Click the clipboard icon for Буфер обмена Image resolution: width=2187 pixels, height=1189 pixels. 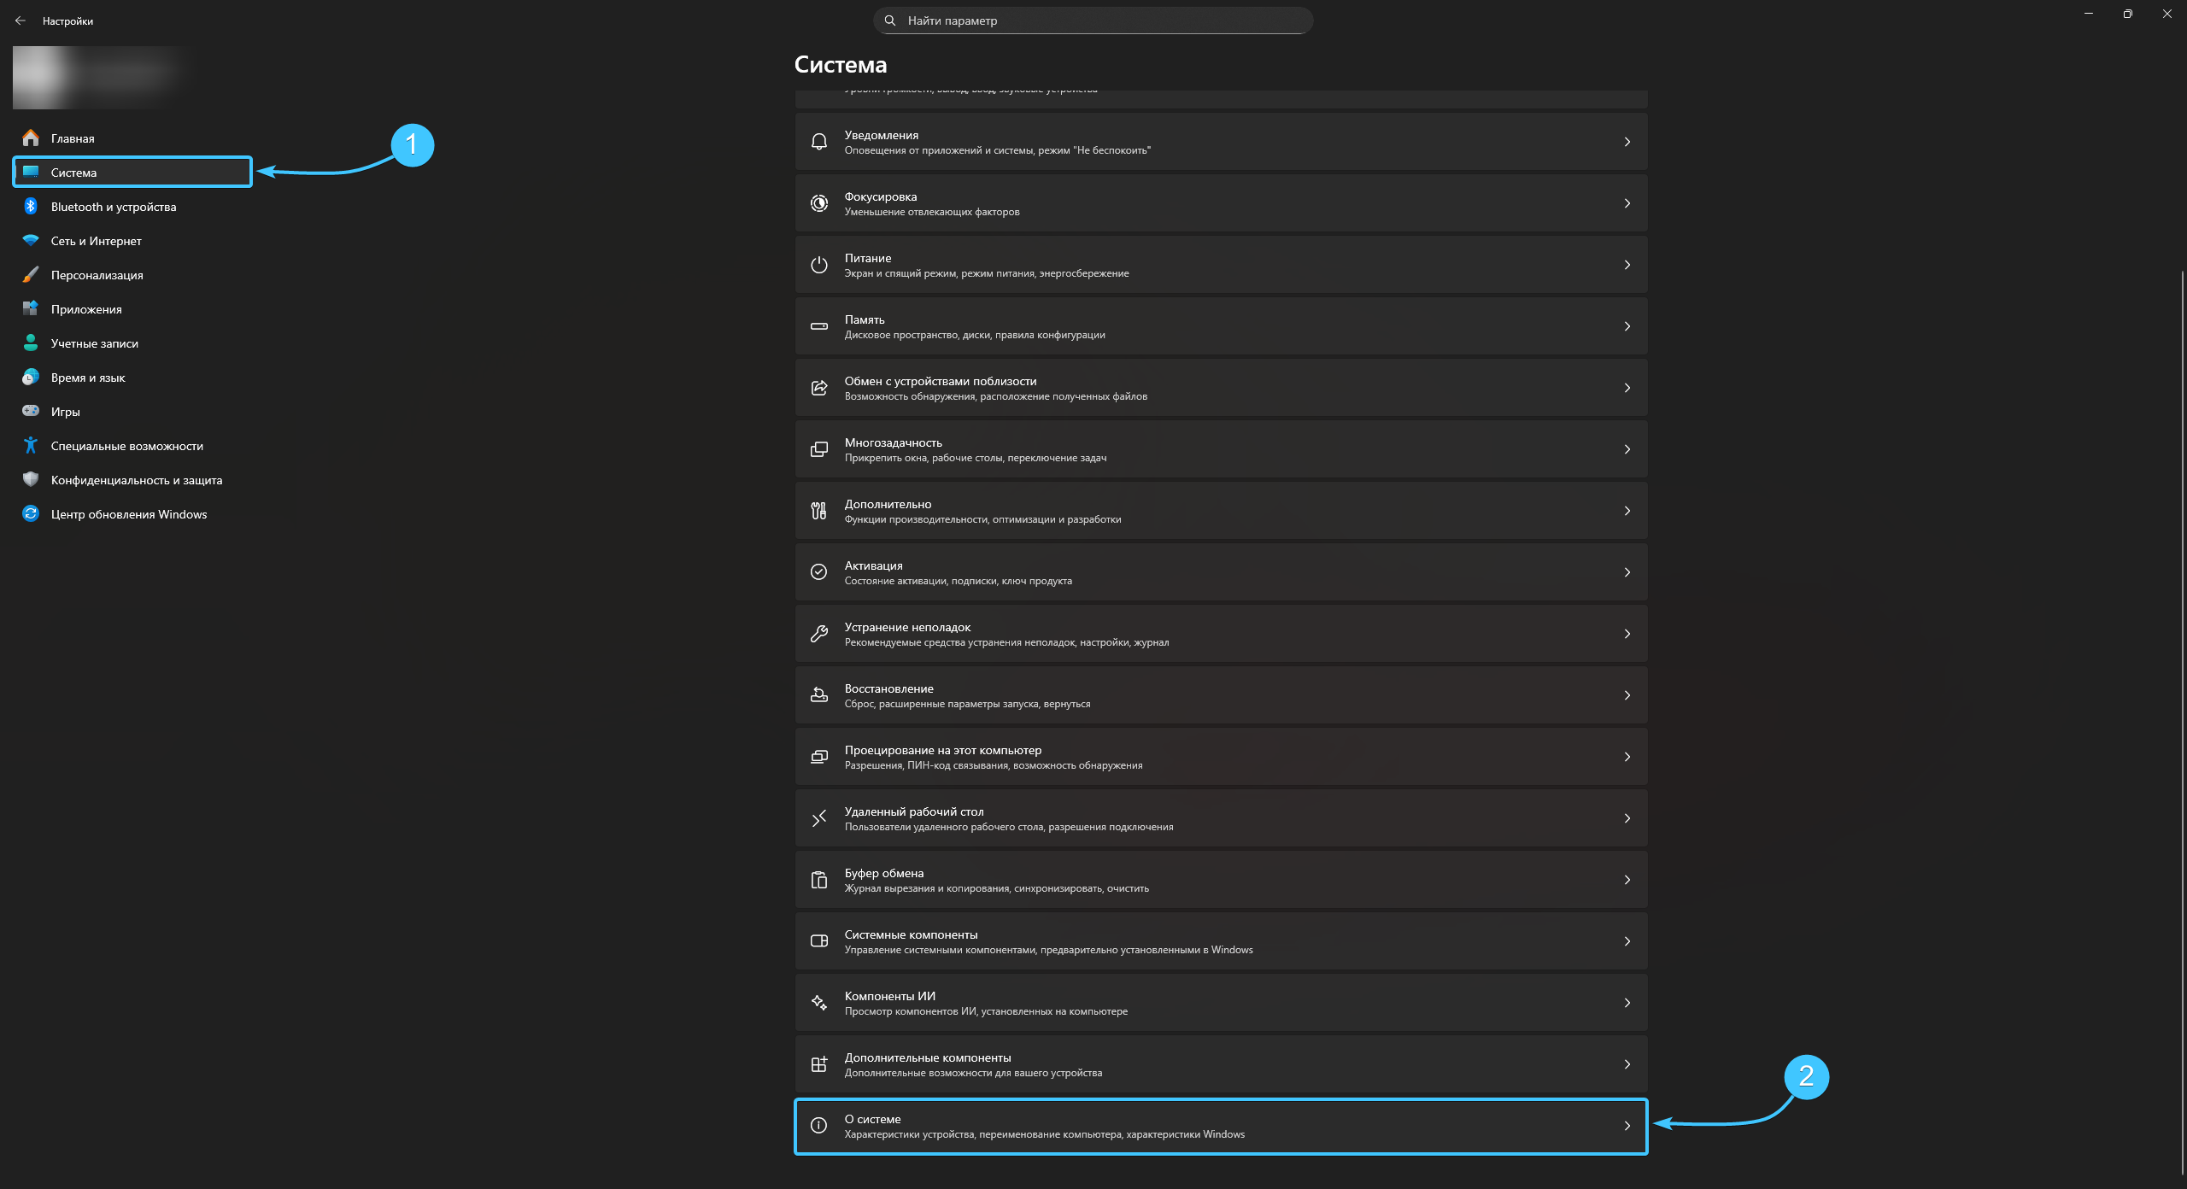coord(818,880)
